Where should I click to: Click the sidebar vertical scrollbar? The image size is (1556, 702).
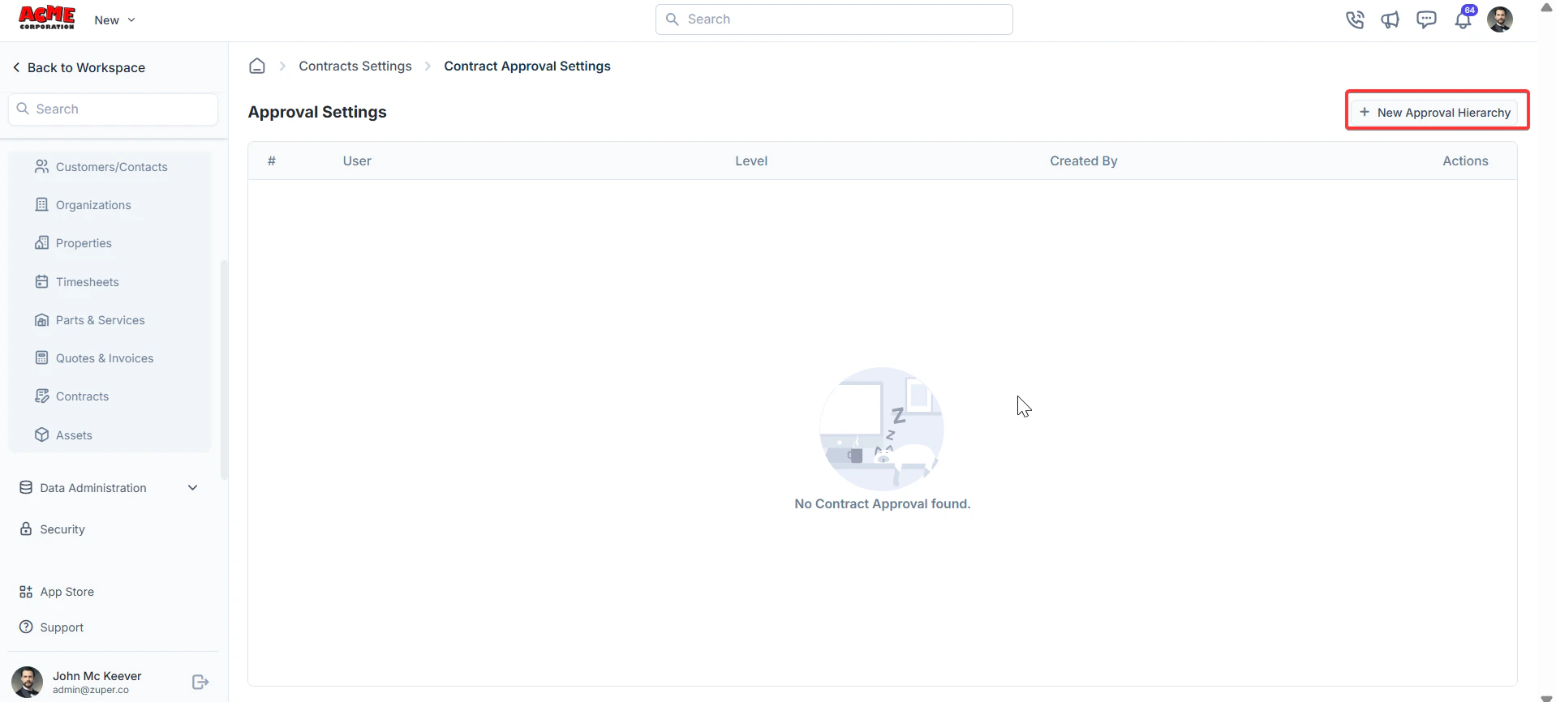(224, 369)
